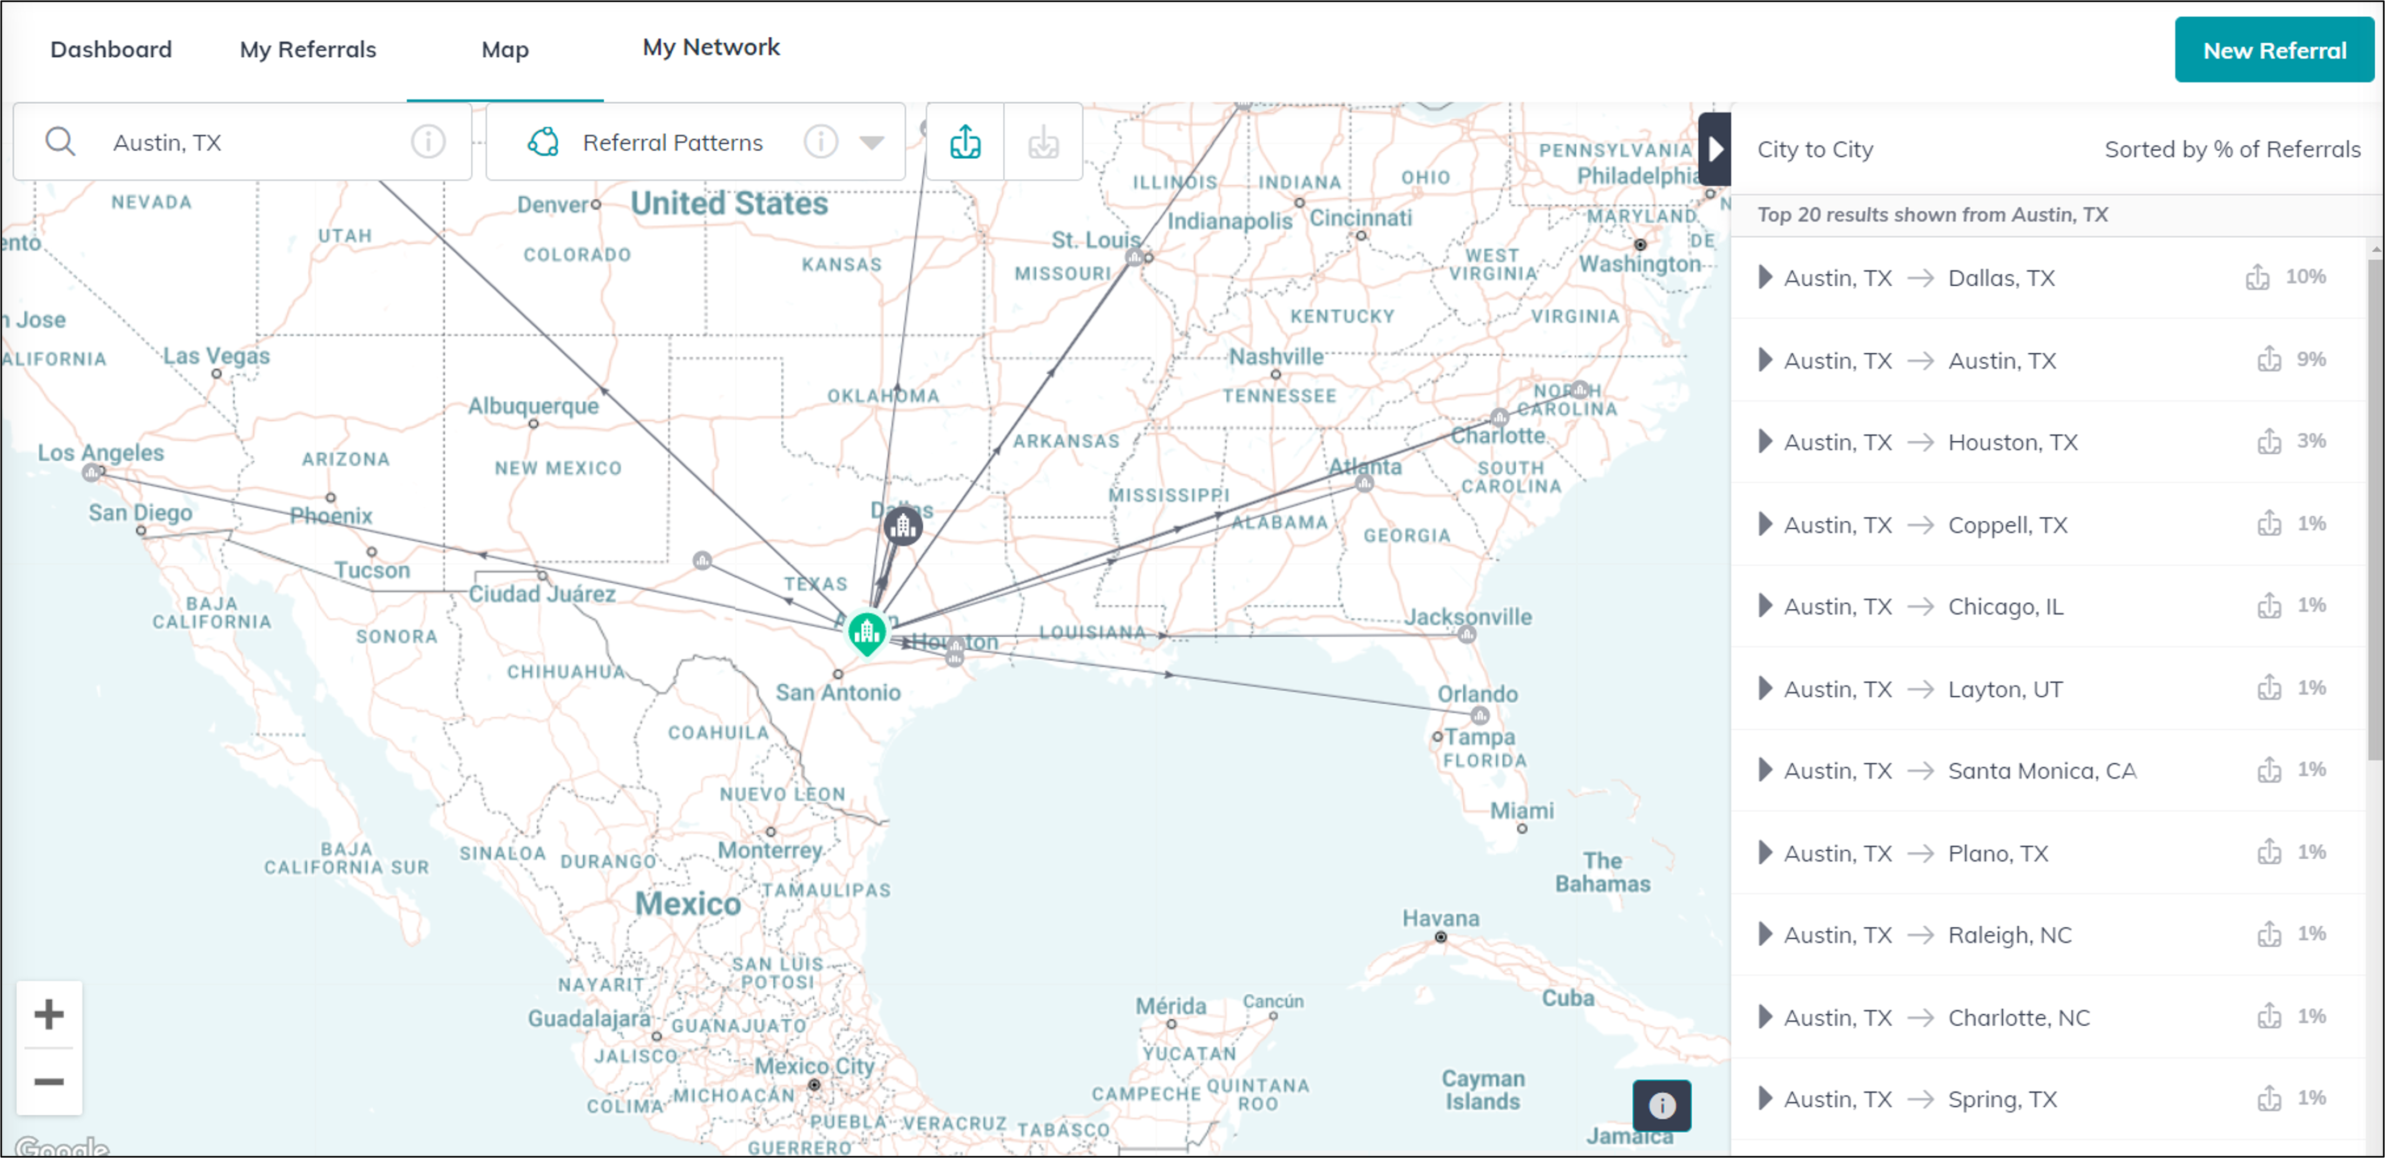
Task: Expand the Austin, TX to Raleigh, NC row
Action: (1765, 934)
